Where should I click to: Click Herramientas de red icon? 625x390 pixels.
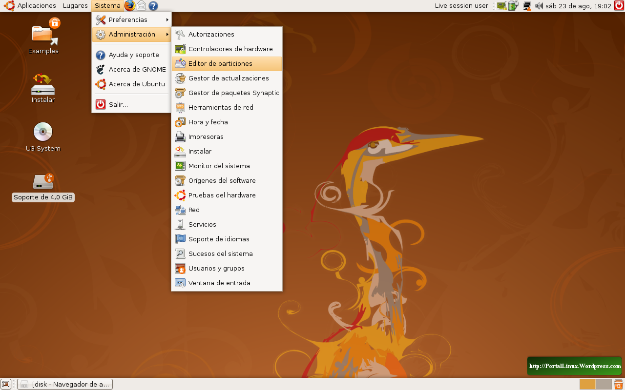[x=180, y=108]
